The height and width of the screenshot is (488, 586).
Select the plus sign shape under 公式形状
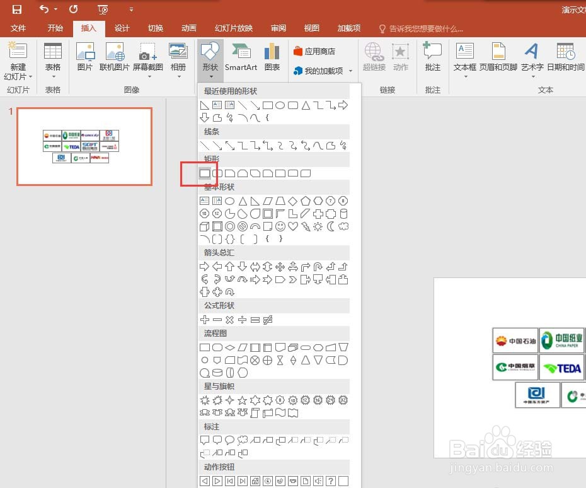tap(204, 320)
